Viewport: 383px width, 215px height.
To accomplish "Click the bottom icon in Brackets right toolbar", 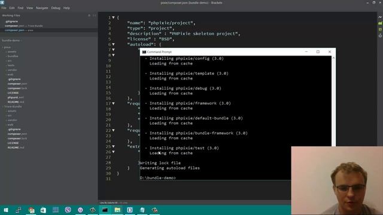I will (380, 36).
